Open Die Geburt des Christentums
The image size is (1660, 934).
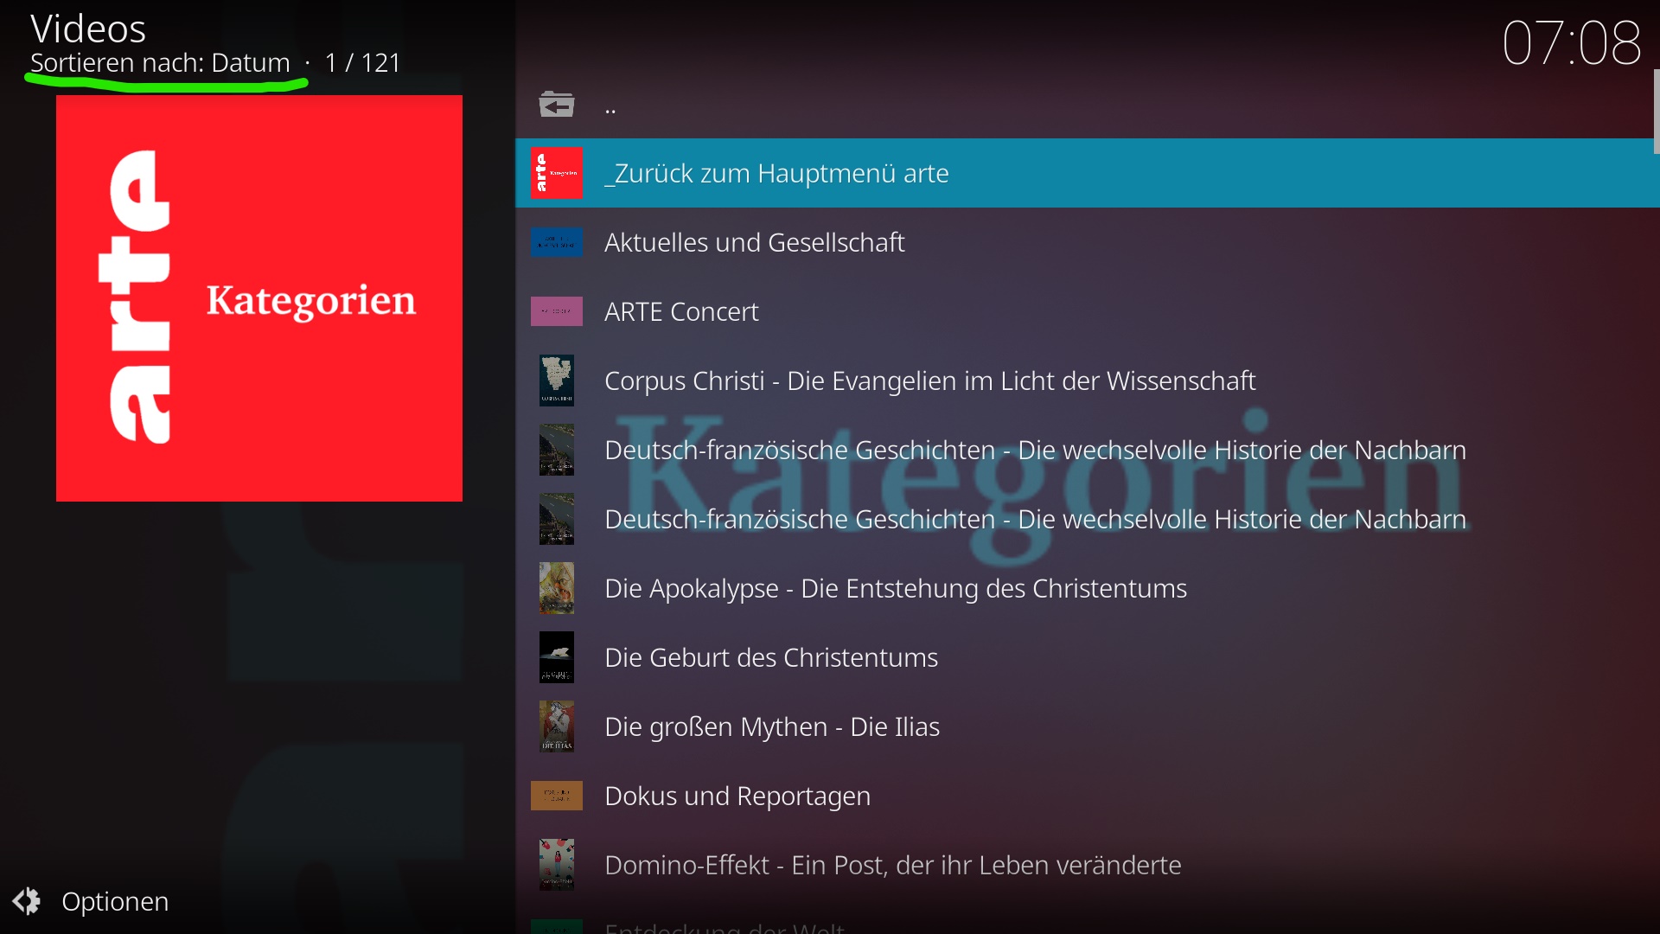(1087, 657)
